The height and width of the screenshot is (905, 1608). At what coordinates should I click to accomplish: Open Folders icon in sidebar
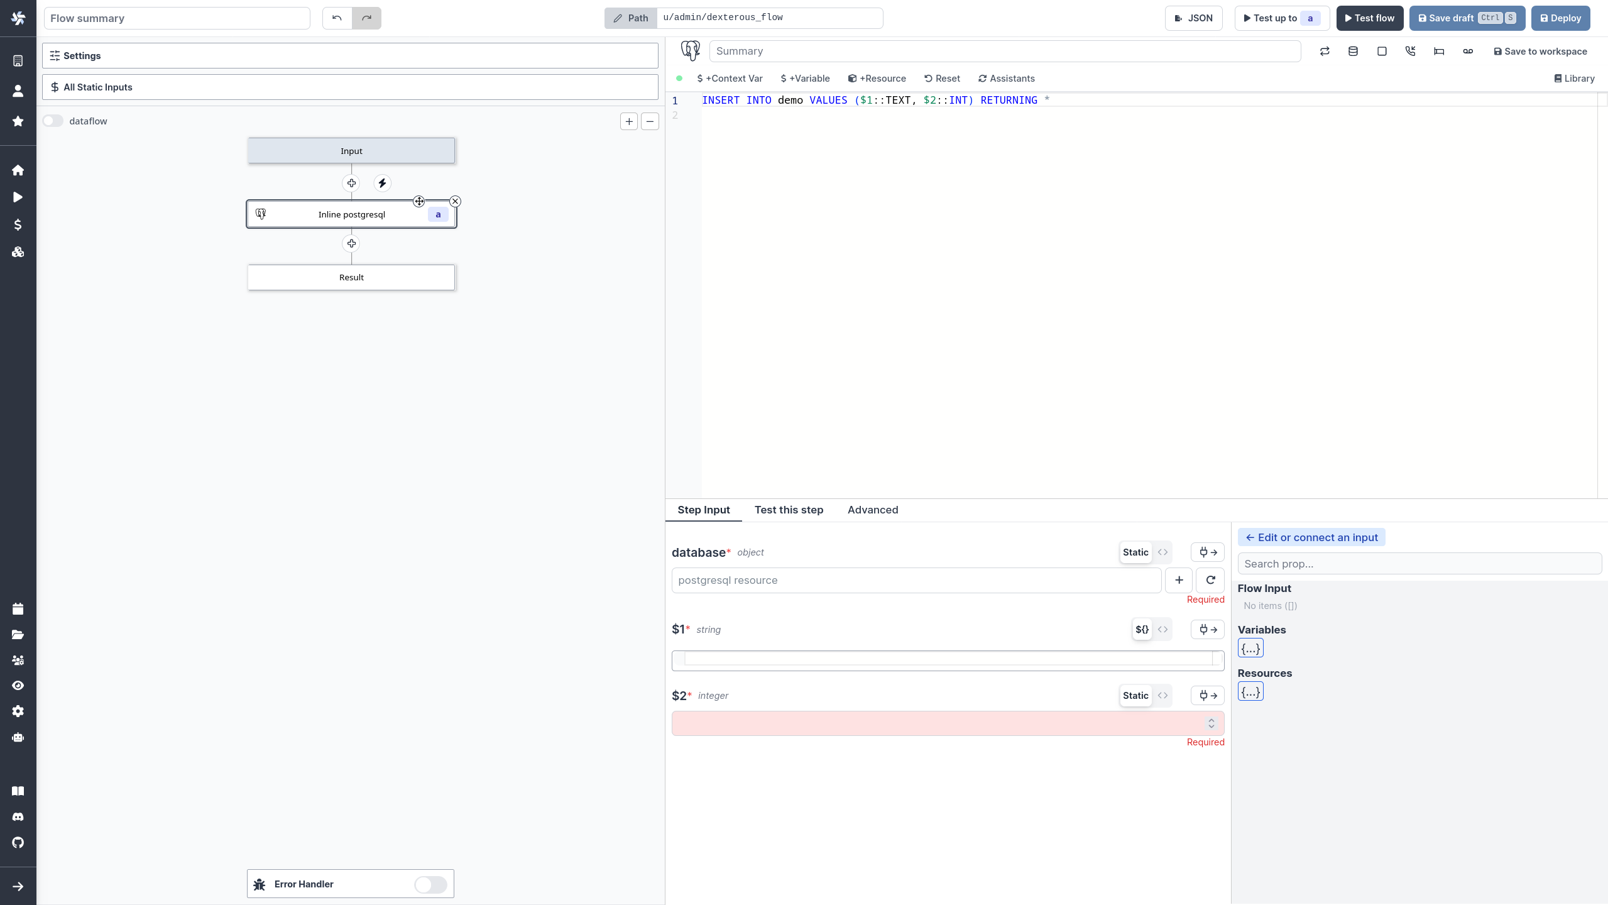(18, 635)
